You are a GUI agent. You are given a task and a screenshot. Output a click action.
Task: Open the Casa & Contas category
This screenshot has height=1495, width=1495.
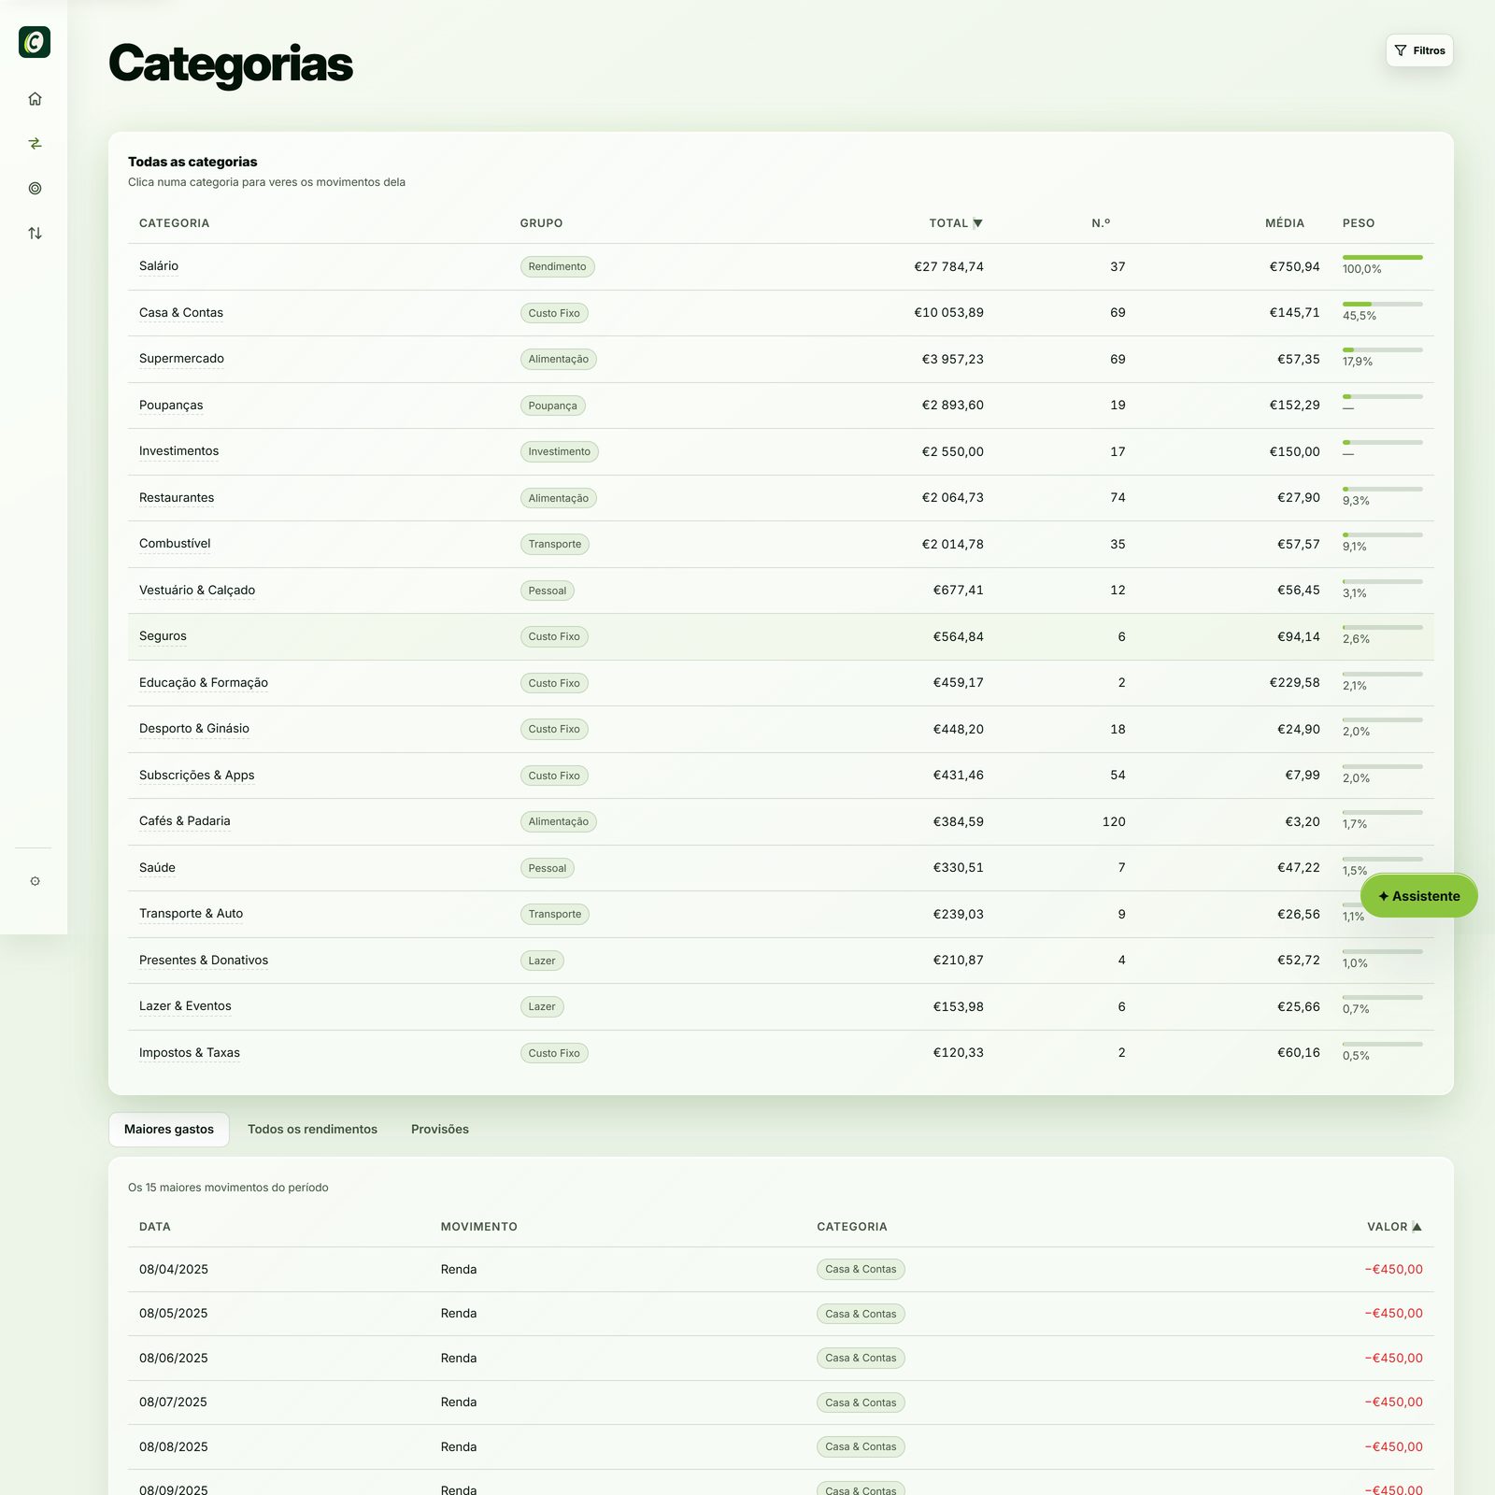tap(181, 313)
